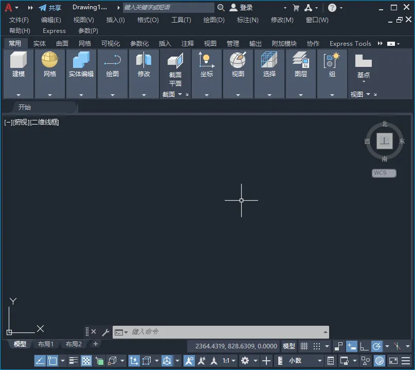Open the 修改 (Modify) ribbon panel
Image resolution: width=415 pixels, height=370 pixels.
coord(144,74)
